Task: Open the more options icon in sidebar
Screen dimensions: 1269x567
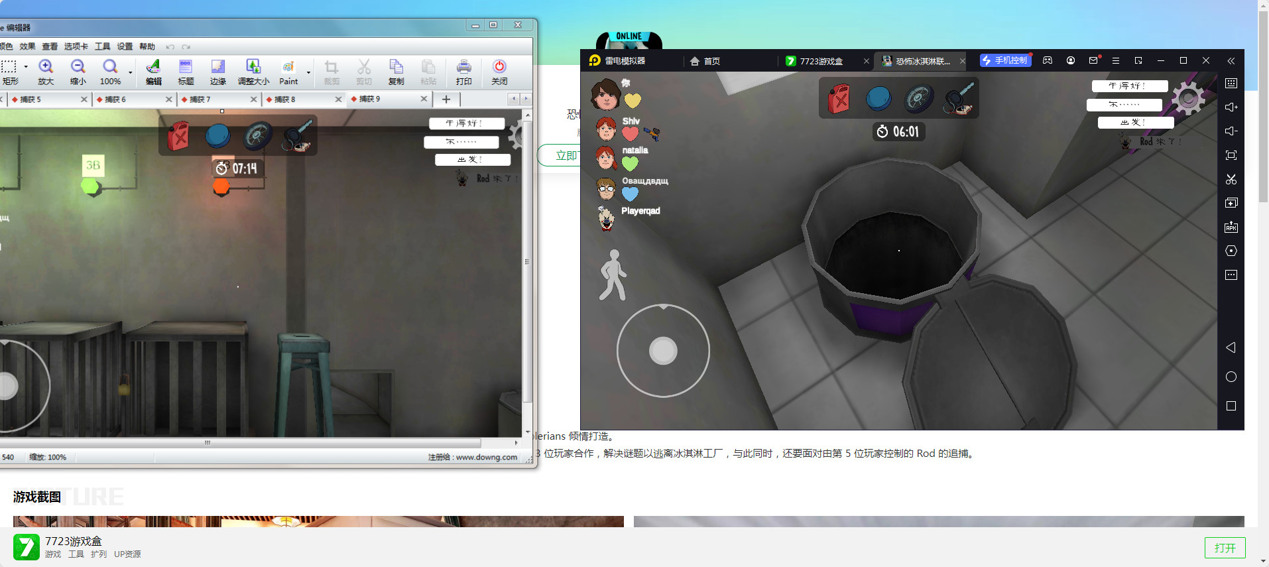Action: point(1231,275)
